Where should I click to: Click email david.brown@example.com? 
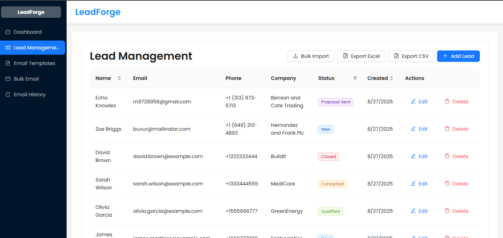(x=168, y=156)
